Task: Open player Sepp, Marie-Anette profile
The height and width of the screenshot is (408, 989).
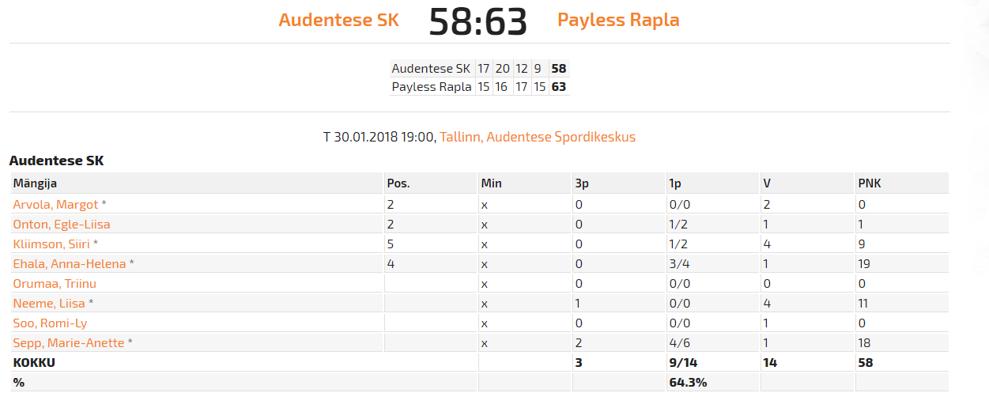Action: pyautogui.click(x=69, y=343)
